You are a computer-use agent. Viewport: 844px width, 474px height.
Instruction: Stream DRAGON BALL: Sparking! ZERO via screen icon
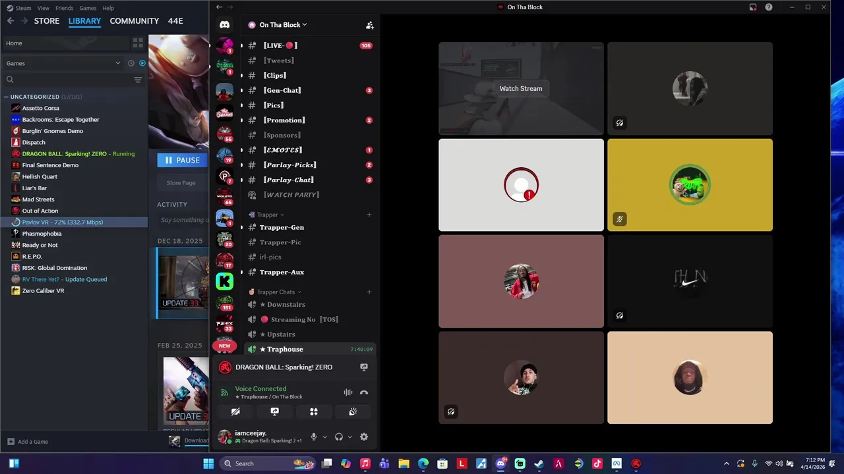[363, 367]
